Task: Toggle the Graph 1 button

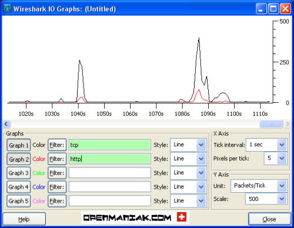Action: (x=19, y=145)
